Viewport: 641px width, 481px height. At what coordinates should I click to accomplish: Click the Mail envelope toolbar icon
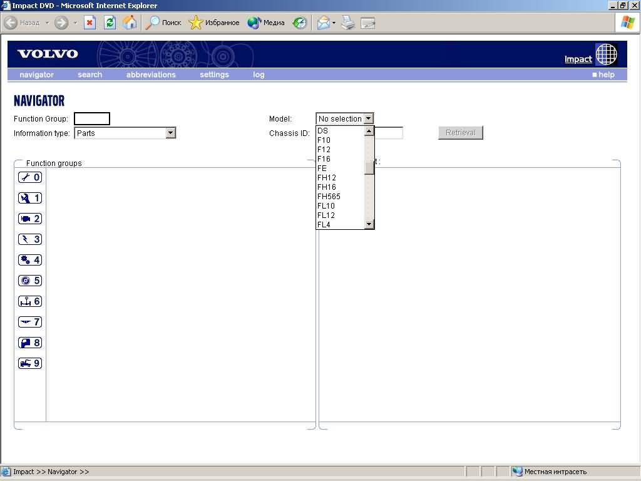(323, 23)
